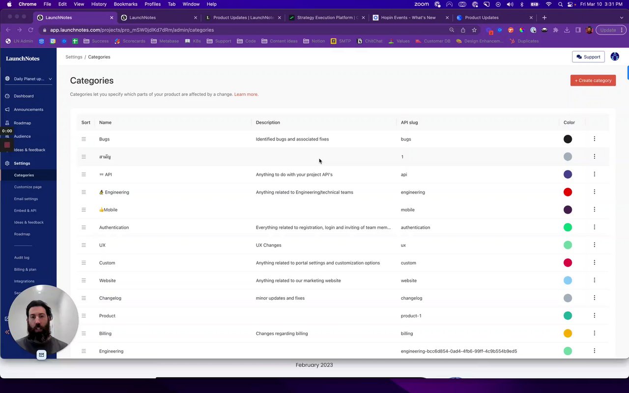The image size is (629, 393).
Task: Switch to Hopin Events What's New tab
Action: coord(410,18)
